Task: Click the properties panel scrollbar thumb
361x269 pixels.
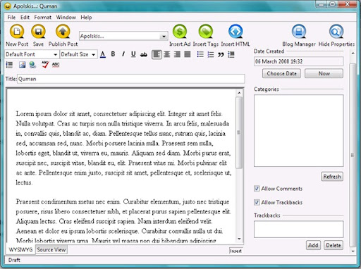Action: tap(353, 155)
